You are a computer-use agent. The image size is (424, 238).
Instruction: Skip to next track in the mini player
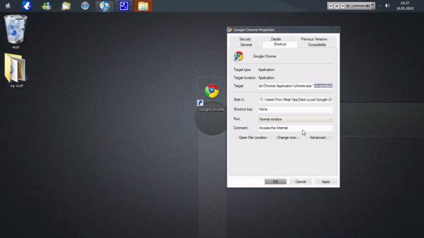(342, 6)
